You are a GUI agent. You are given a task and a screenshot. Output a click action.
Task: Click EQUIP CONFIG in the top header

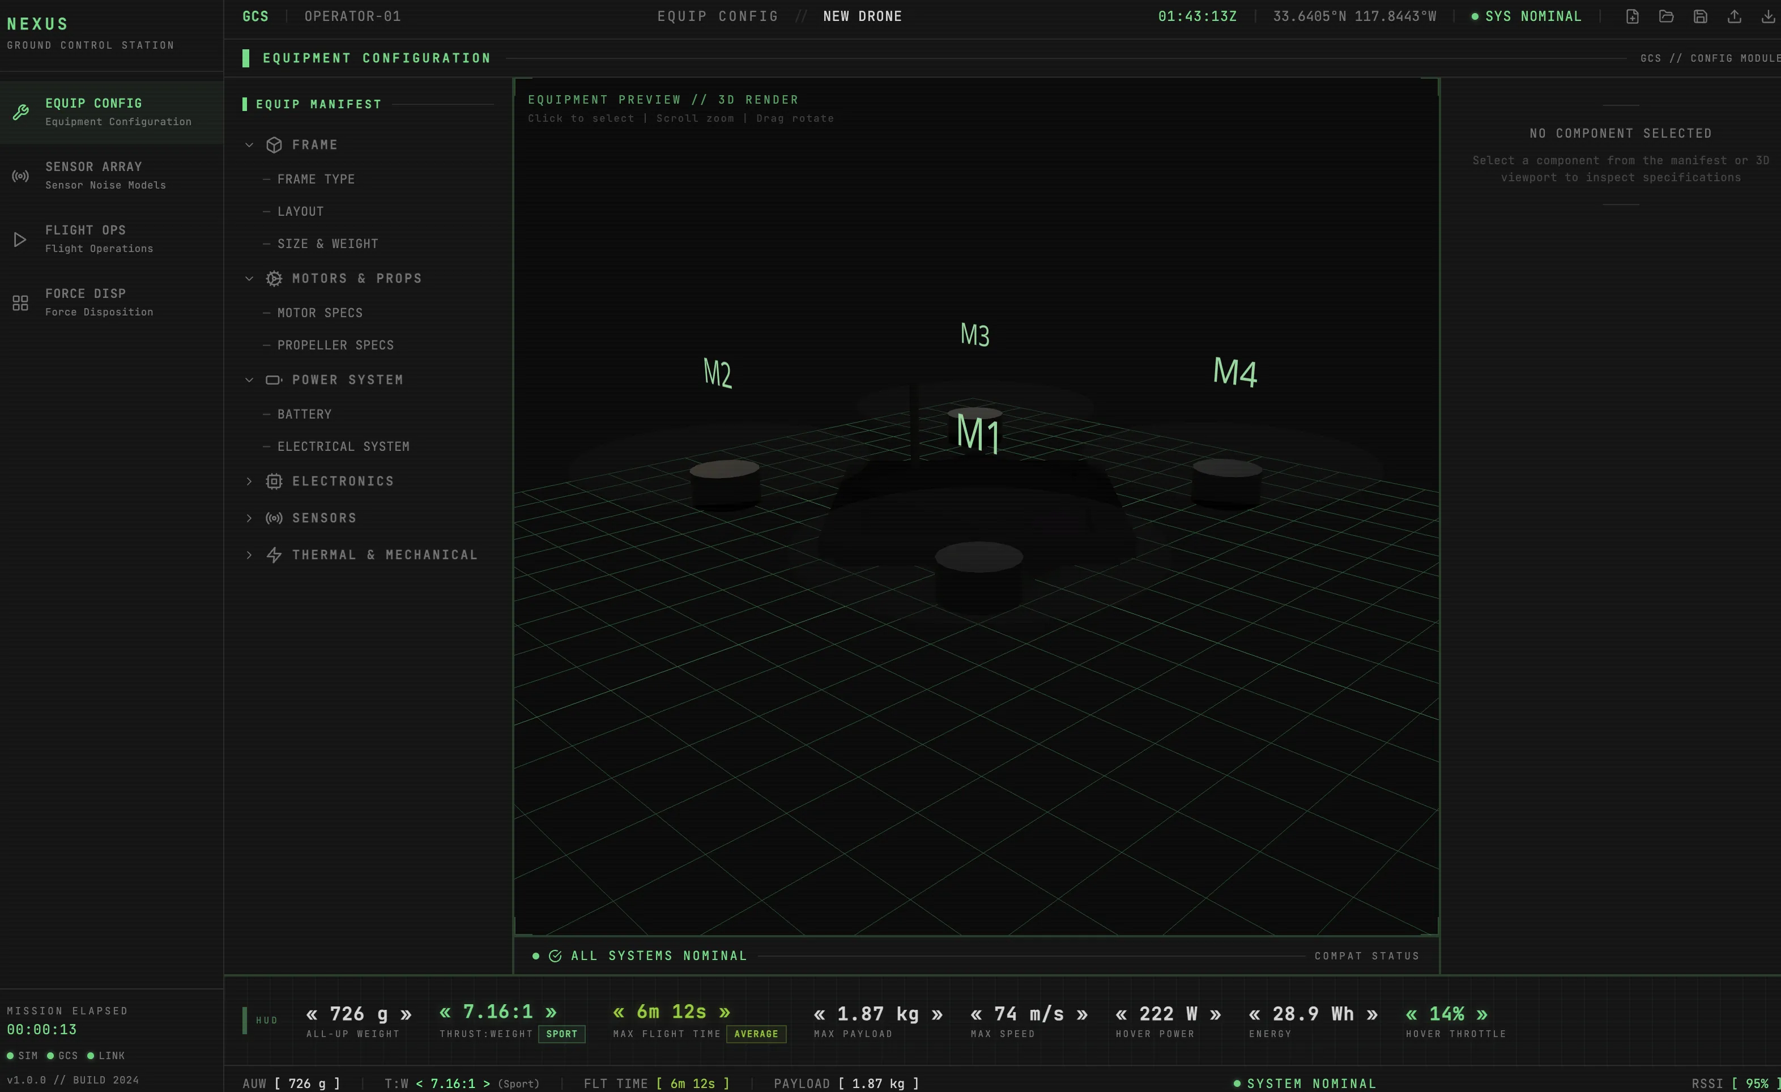pyautogui.click(x=718, y=16)
